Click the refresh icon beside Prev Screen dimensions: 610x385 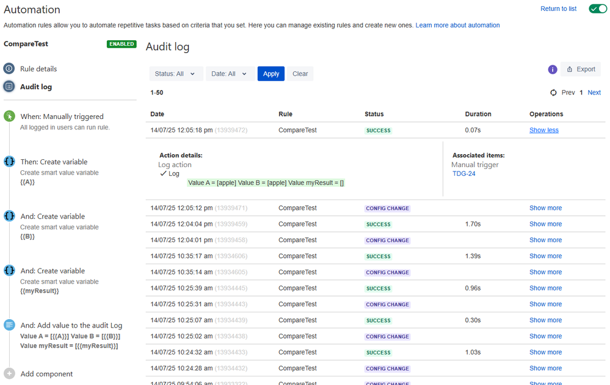[553, 93]
